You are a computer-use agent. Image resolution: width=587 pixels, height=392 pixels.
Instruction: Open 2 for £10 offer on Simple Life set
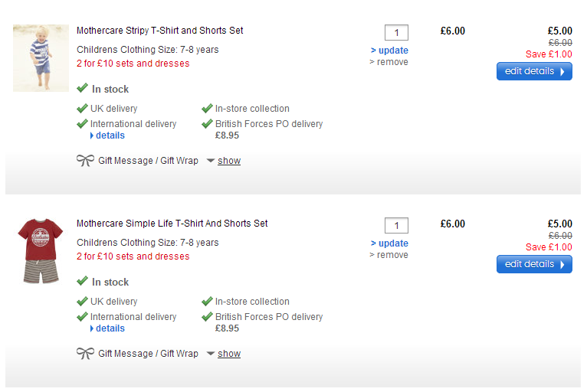(x=133, y=256)
